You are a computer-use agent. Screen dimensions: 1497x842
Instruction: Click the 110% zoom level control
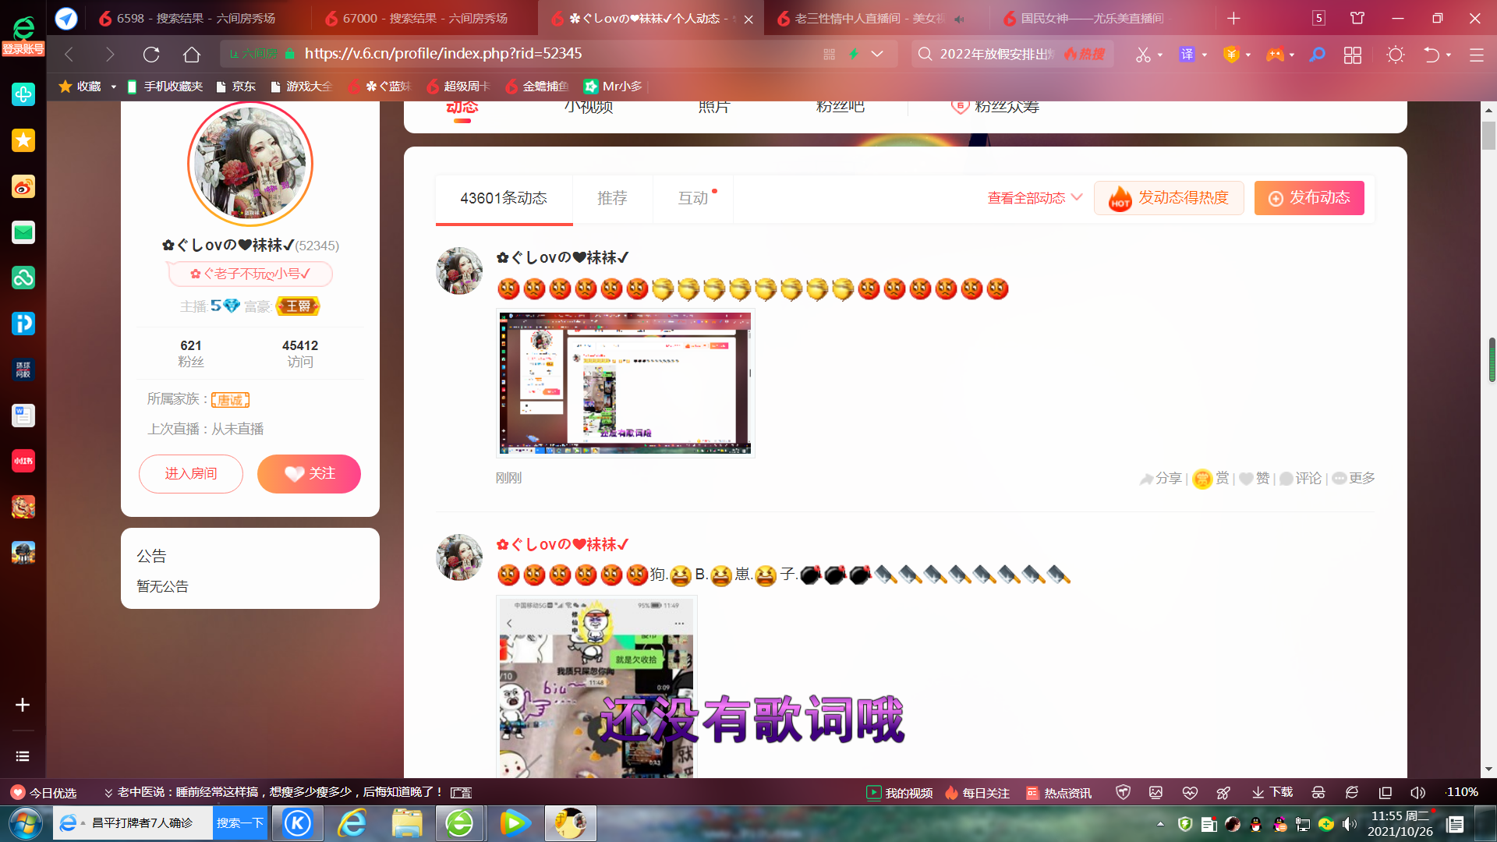tap(1461, 792)
